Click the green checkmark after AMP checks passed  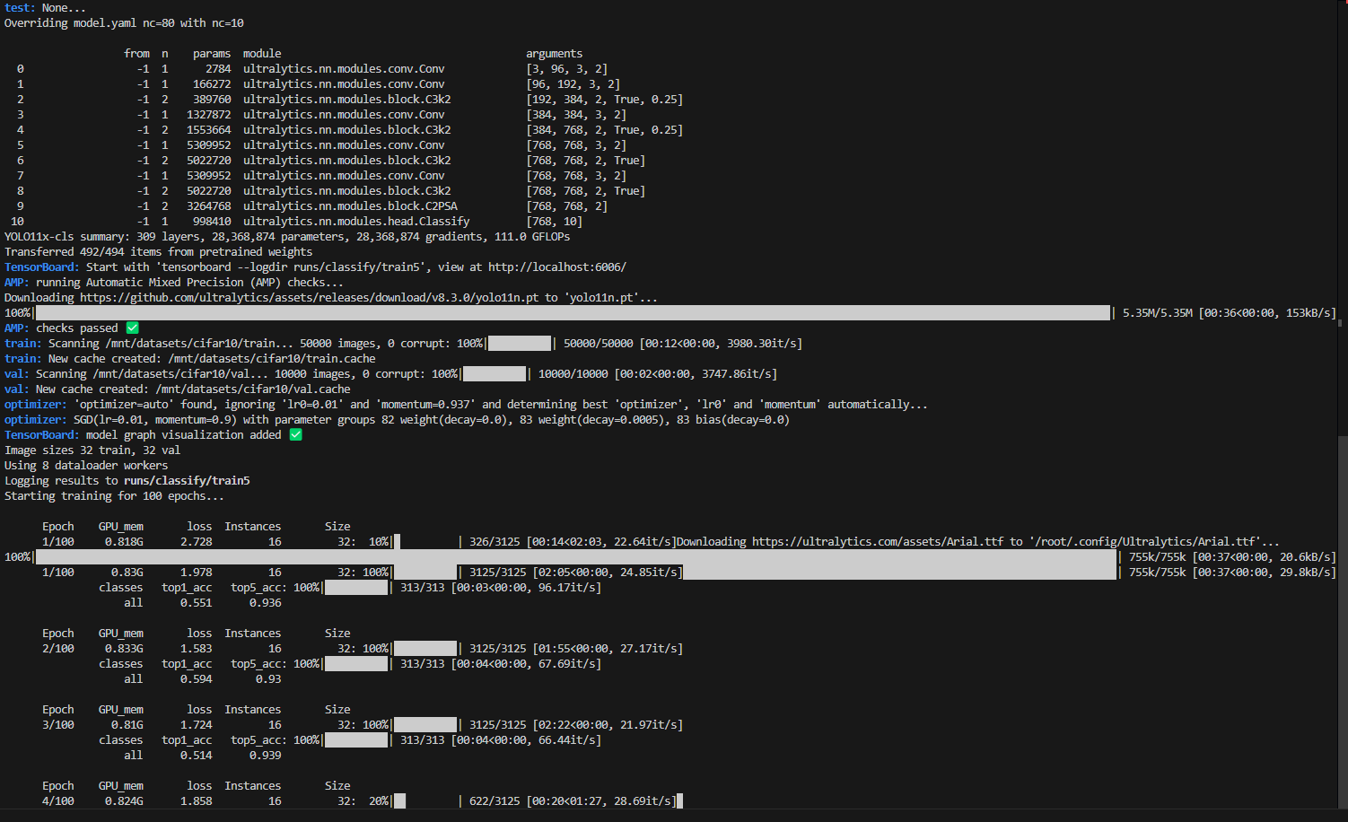[133, 328]
